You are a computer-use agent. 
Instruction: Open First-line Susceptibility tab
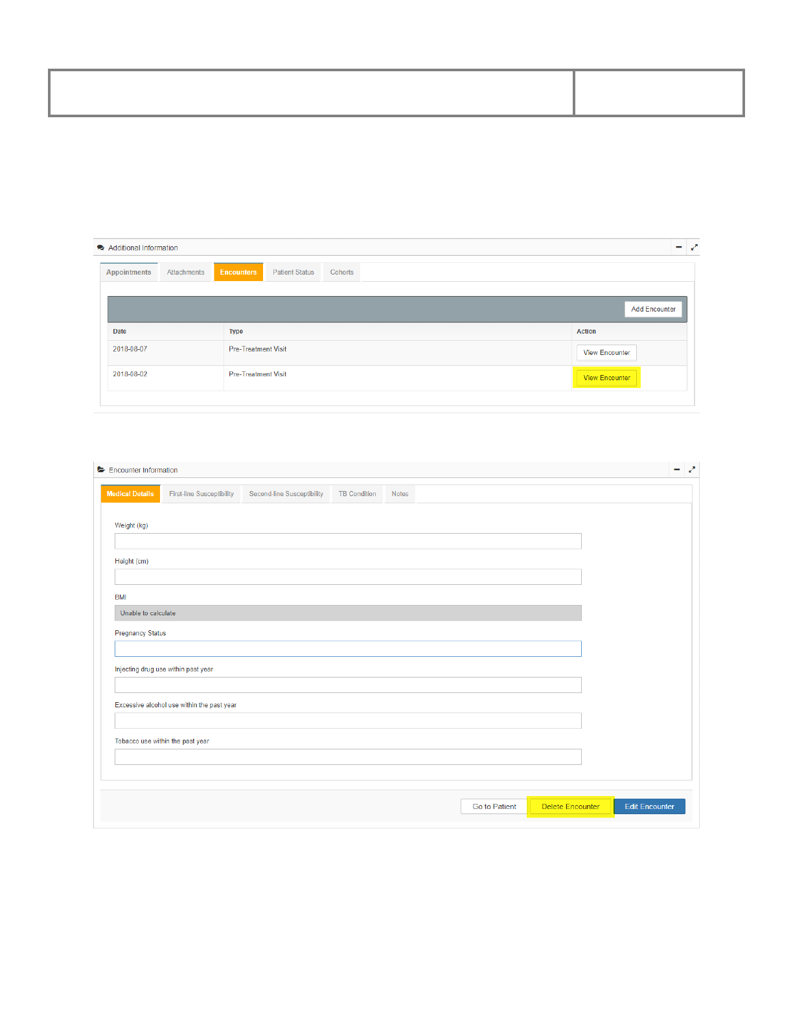click(201, 494)
